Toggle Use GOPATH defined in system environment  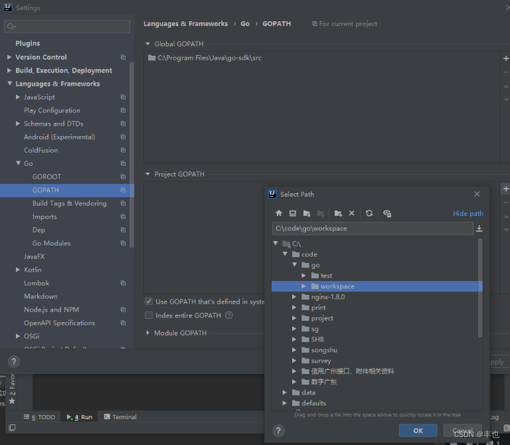pos(149,302)
